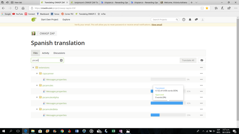This screenshot has width=239, height=134.
Task: Open options menu for pscanrulesAlpha Messages.properties
Action: pos(201,103)
